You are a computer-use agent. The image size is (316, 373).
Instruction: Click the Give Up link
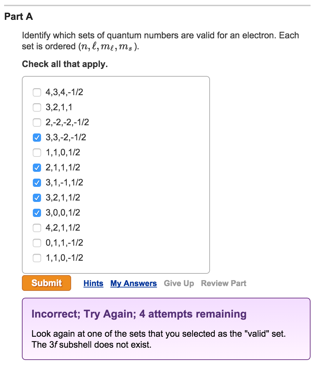179,283
